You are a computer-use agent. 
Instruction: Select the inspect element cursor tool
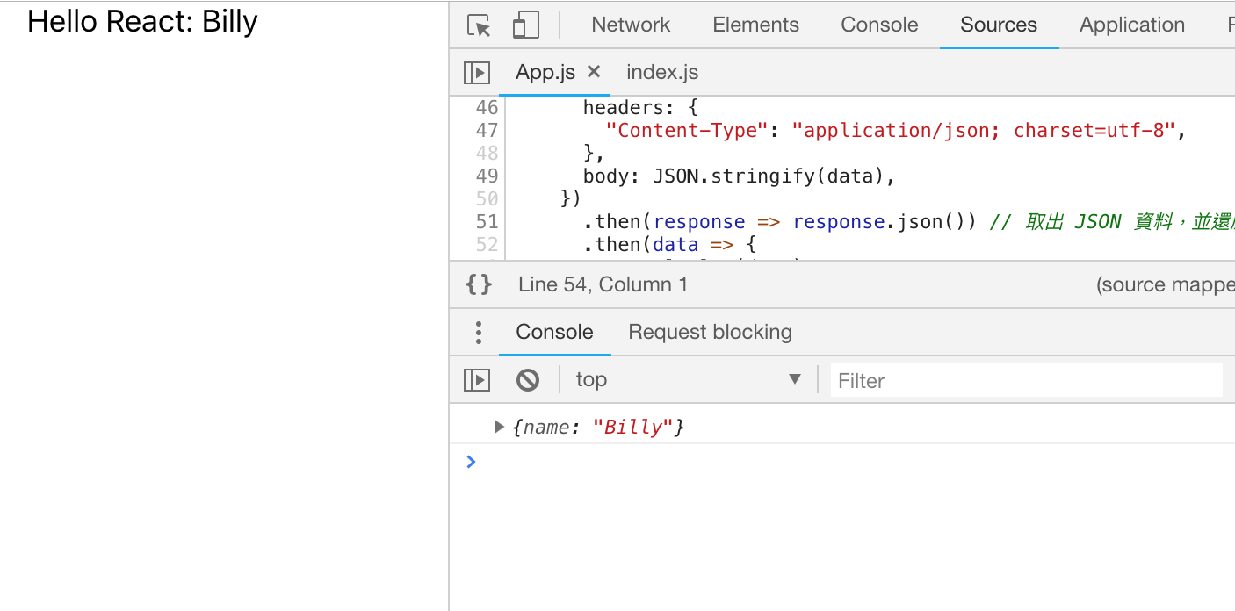478,25
